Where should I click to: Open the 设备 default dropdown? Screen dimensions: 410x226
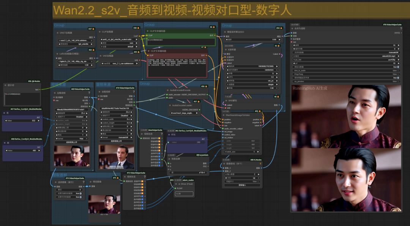tap(120, 47)
